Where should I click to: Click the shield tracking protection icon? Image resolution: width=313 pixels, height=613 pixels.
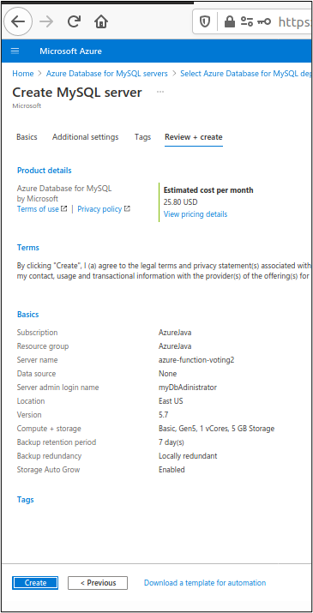[205, 21]
